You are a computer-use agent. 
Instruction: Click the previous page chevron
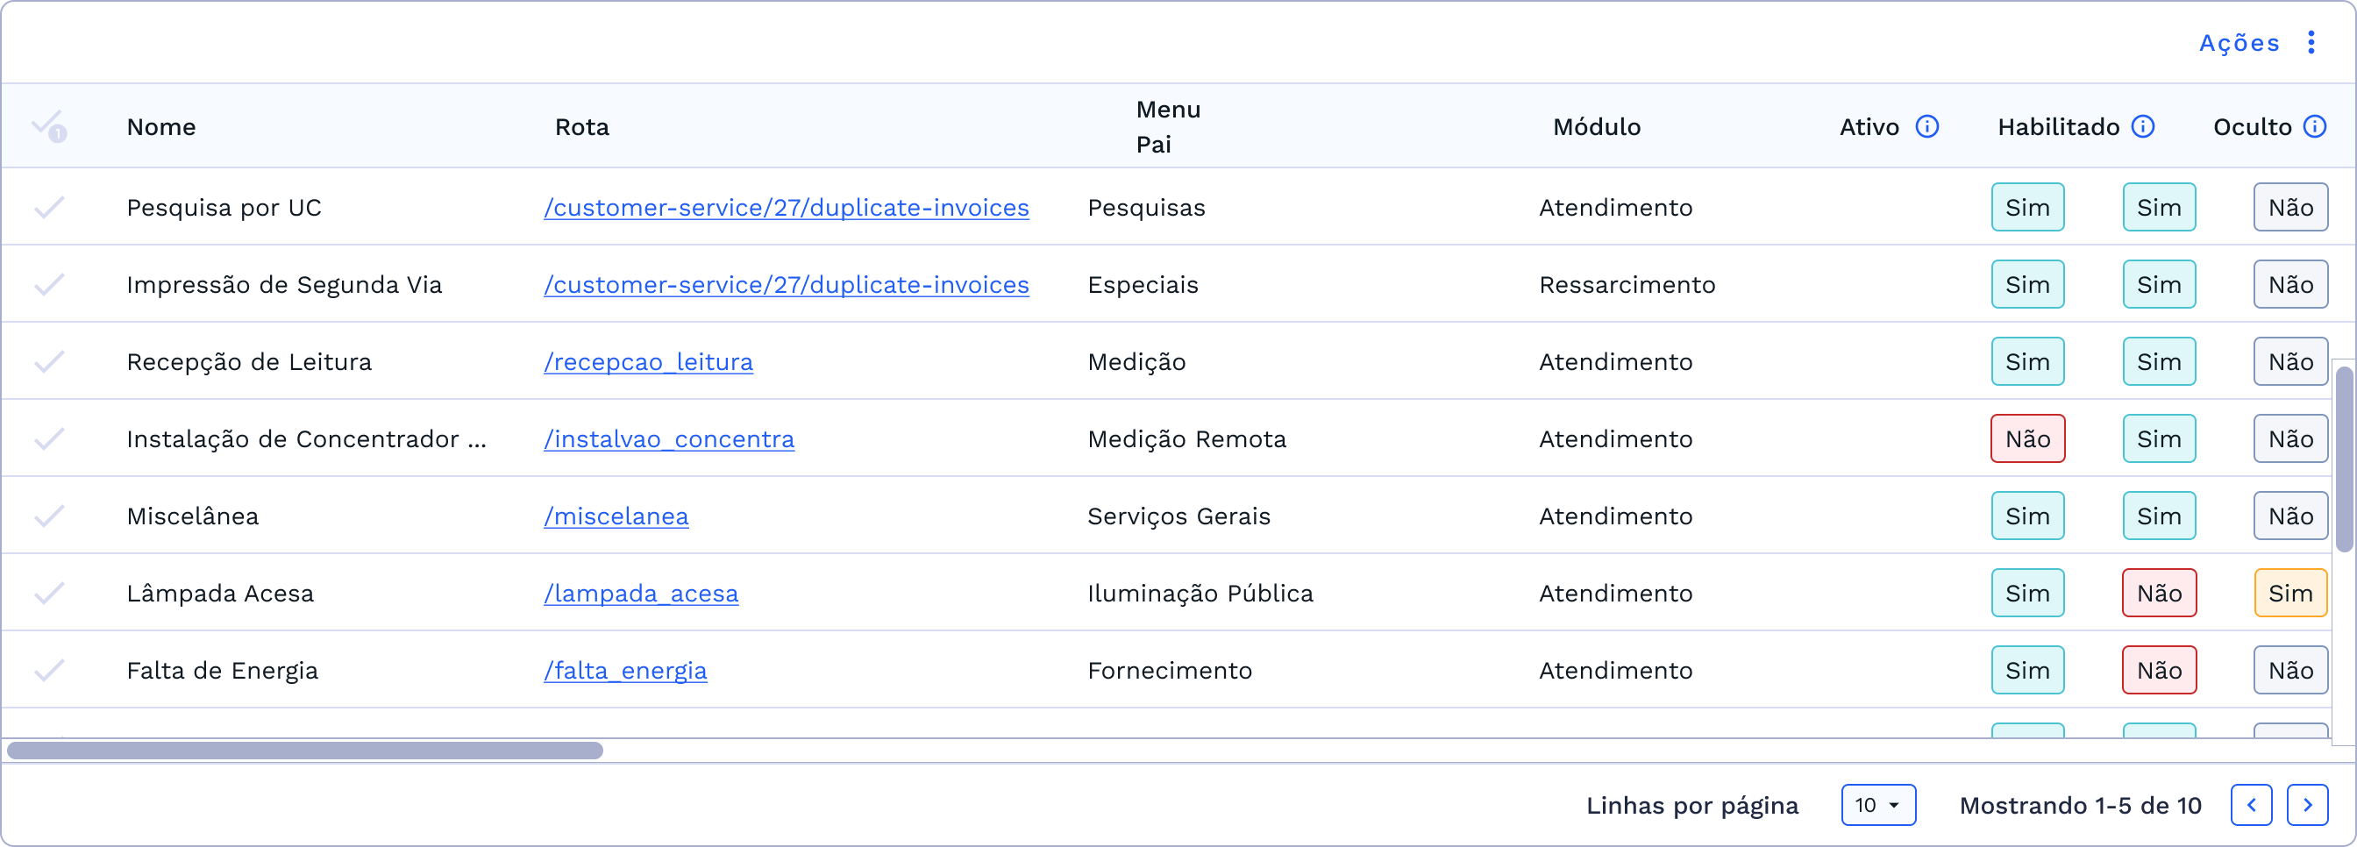coord(2253,805)
